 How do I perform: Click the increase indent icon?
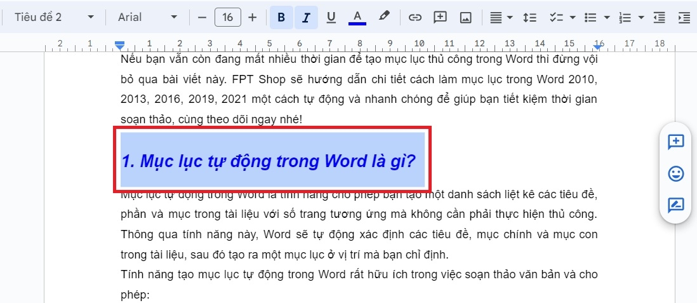click(x=684, y=17)
